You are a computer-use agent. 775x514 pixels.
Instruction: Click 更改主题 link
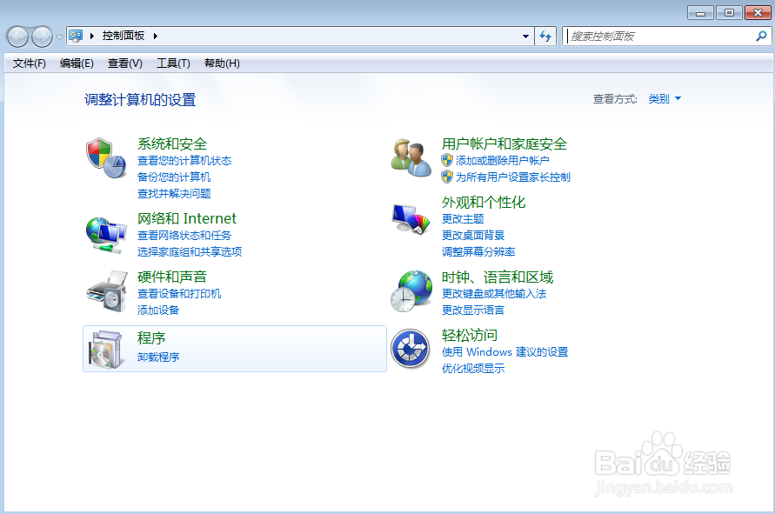click(463, 218)
